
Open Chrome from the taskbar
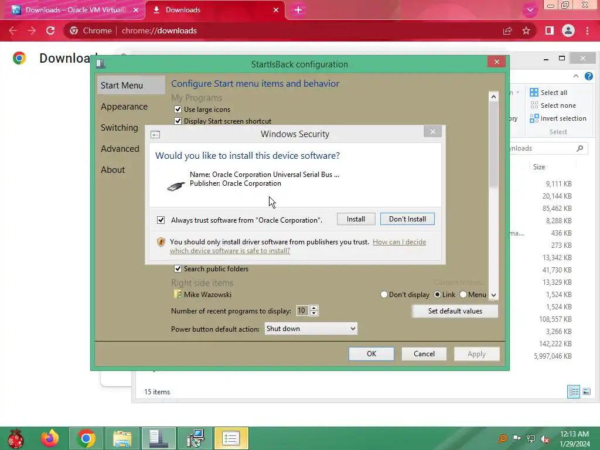[x=86, y=438]
